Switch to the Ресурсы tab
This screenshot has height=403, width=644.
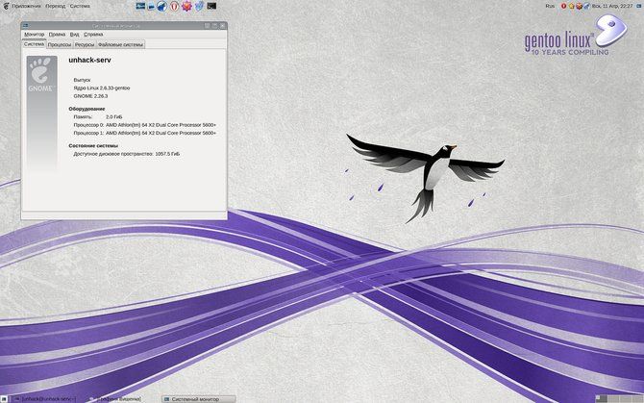pyautogui.click(x=85, y=44)
